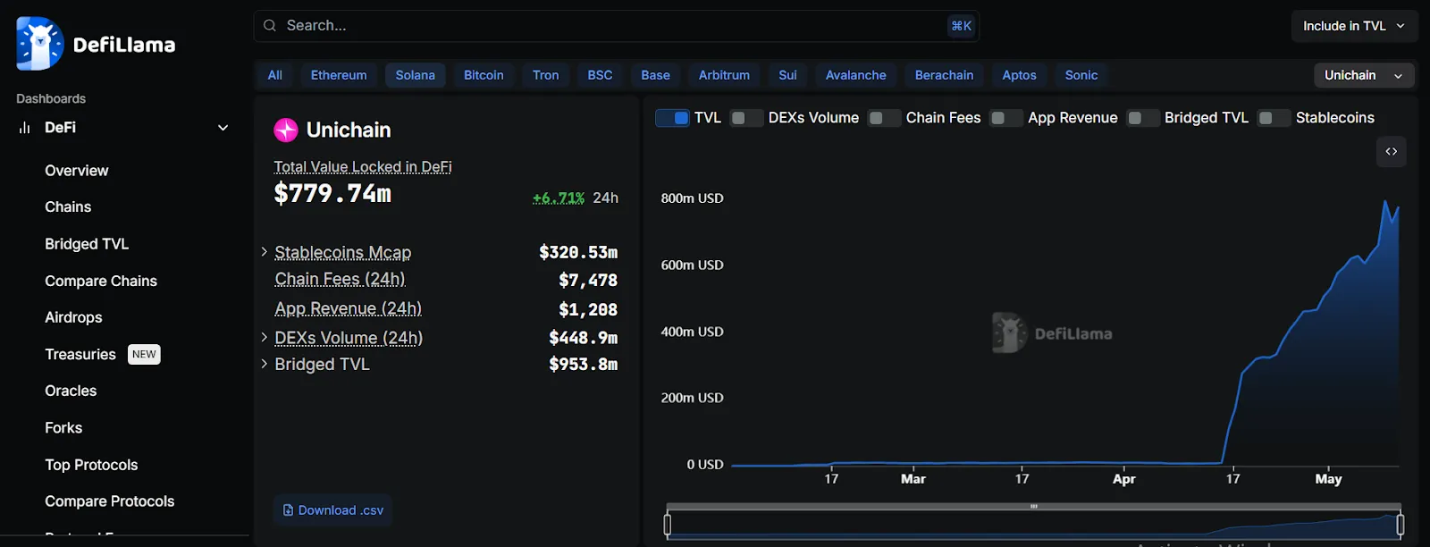1430x547 pixels.
Task: Open Compare Protocols in the sidebar
Action: pyautogui.click(x=110, y=501)
